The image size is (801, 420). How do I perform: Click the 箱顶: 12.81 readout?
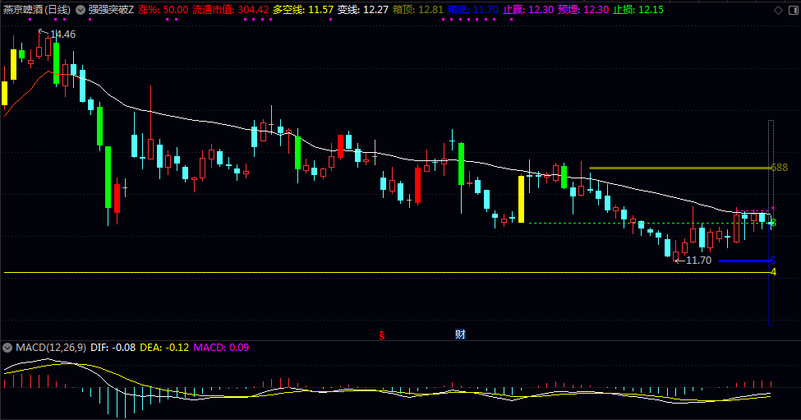click(x=418, y=10)
